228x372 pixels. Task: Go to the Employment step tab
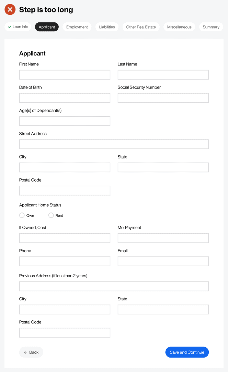point(77,27)
